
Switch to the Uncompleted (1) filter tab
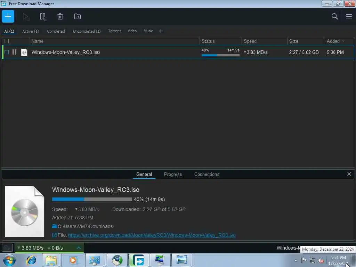coord(87,31)
